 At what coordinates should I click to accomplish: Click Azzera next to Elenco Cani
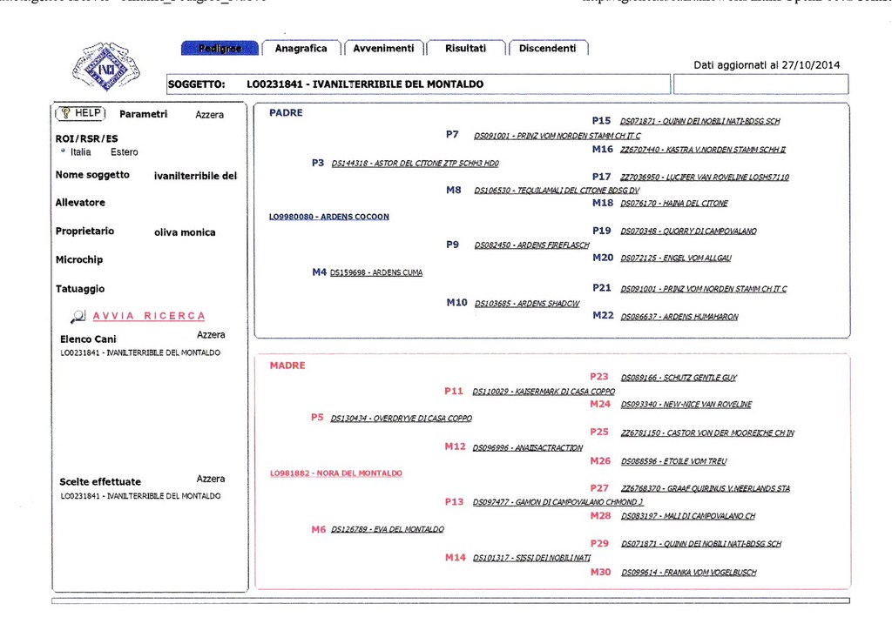pos(211,335)
